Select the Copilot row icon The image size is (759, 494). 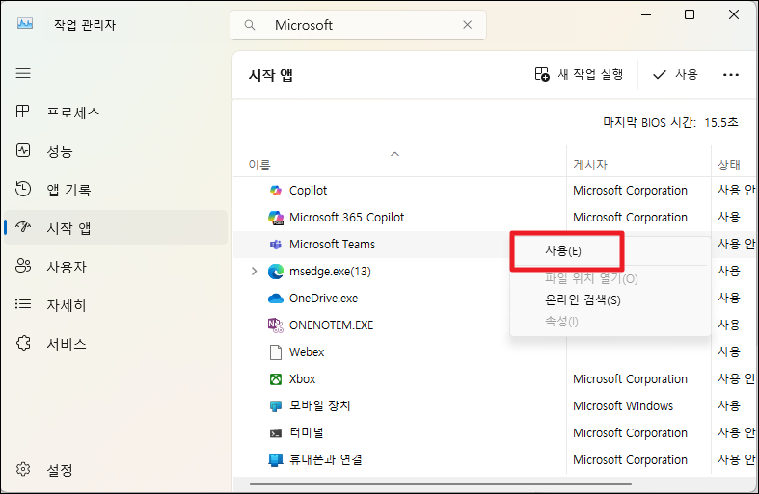tap(276, 191)
